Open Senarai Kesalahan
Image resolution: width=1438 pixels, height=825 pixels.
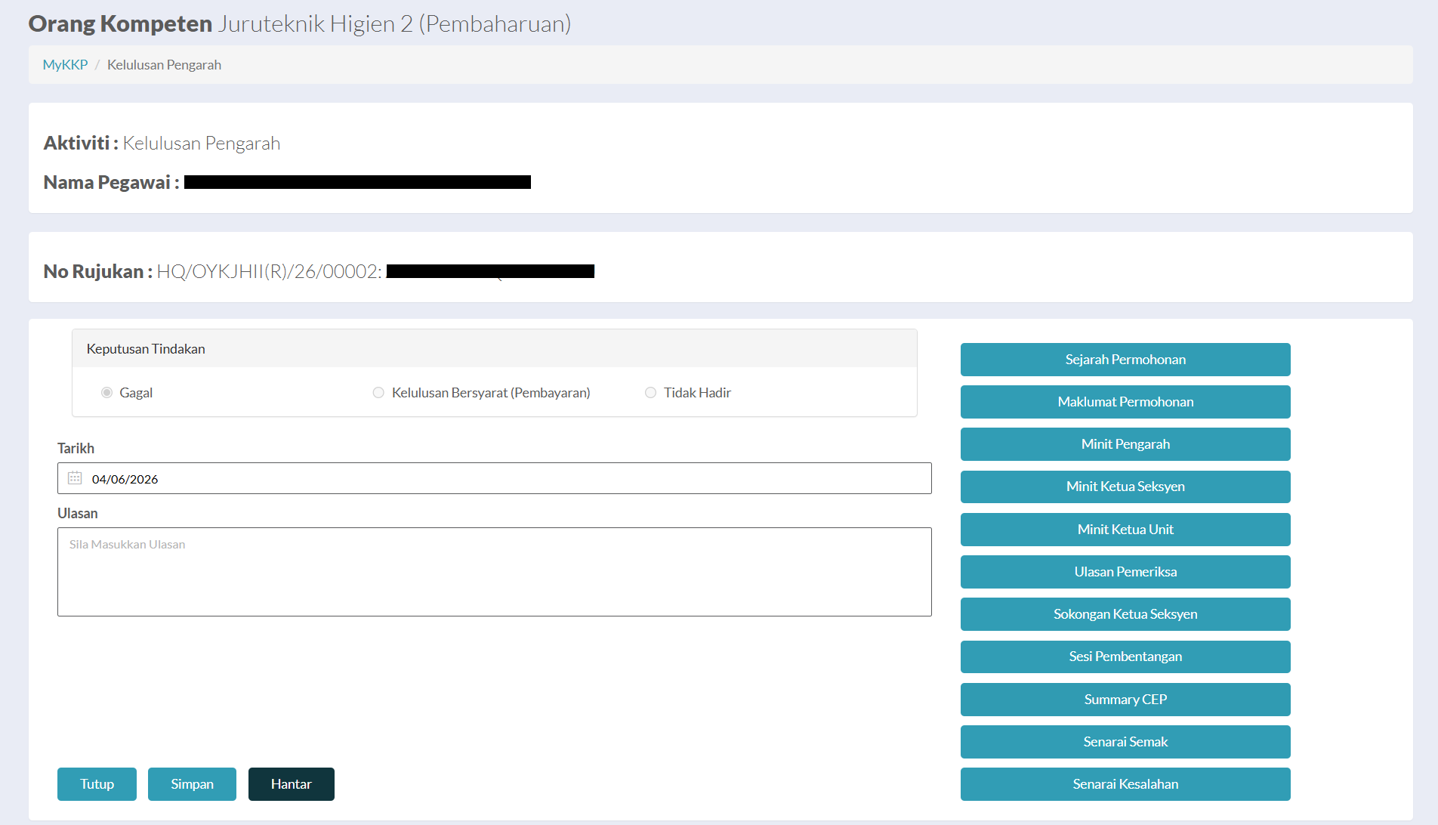1125,784
